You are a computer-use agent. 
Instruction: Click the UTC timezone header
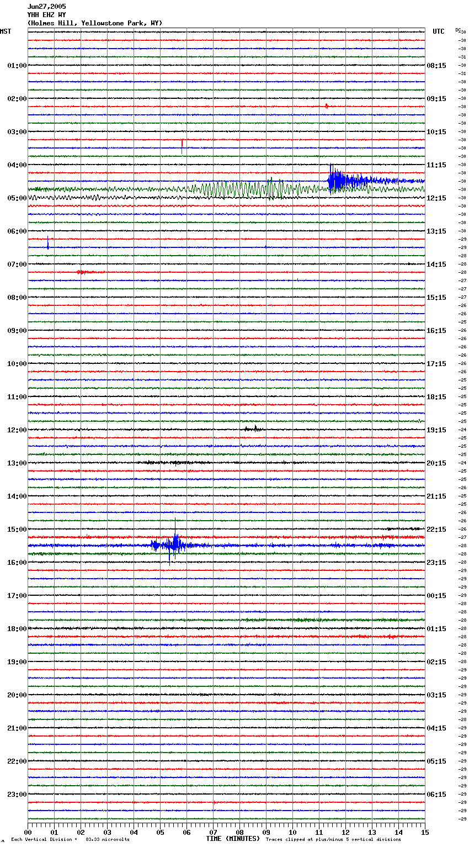[439, 31]
